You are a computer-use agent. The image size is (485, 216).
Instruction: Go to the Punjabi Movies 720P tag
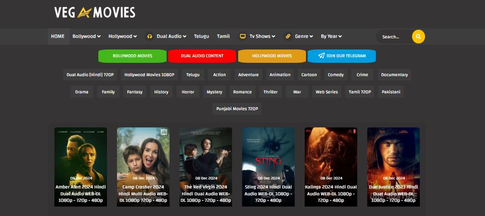[237, 109]
